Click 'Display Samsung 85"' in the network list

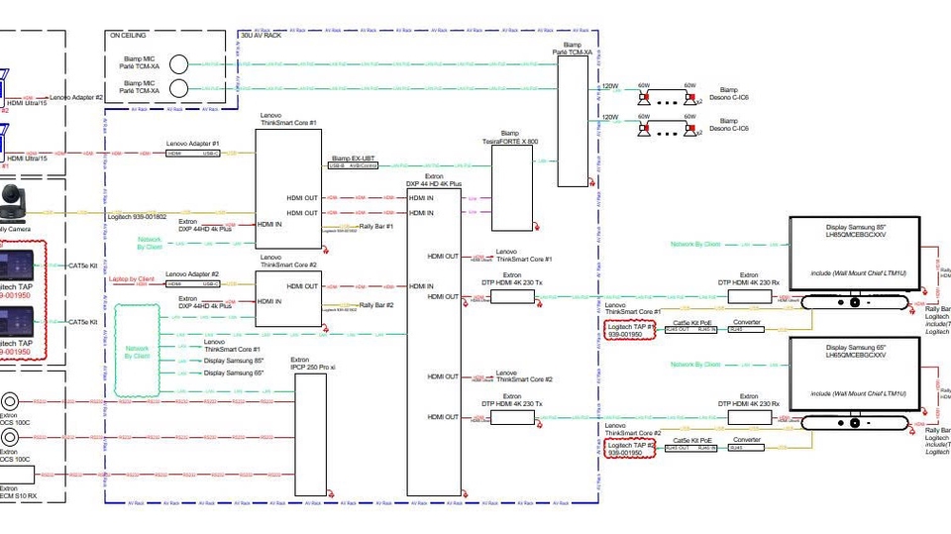click(234, 361)
